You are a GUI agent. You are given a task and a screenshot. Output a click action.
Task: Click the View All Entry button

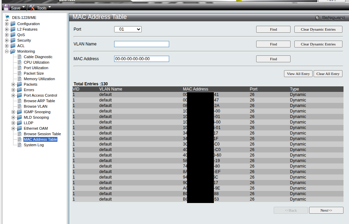298,74
